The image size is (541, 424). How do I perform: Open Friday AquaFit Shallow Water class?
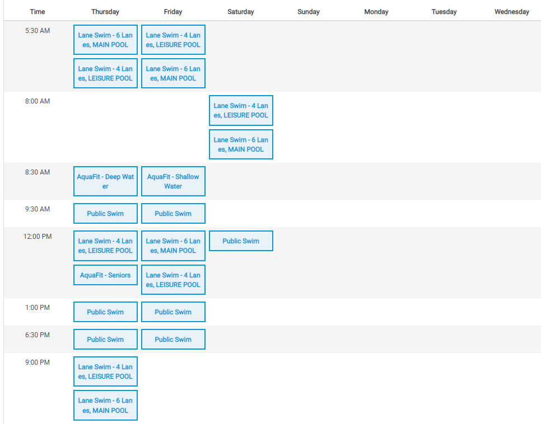[173, 181]
